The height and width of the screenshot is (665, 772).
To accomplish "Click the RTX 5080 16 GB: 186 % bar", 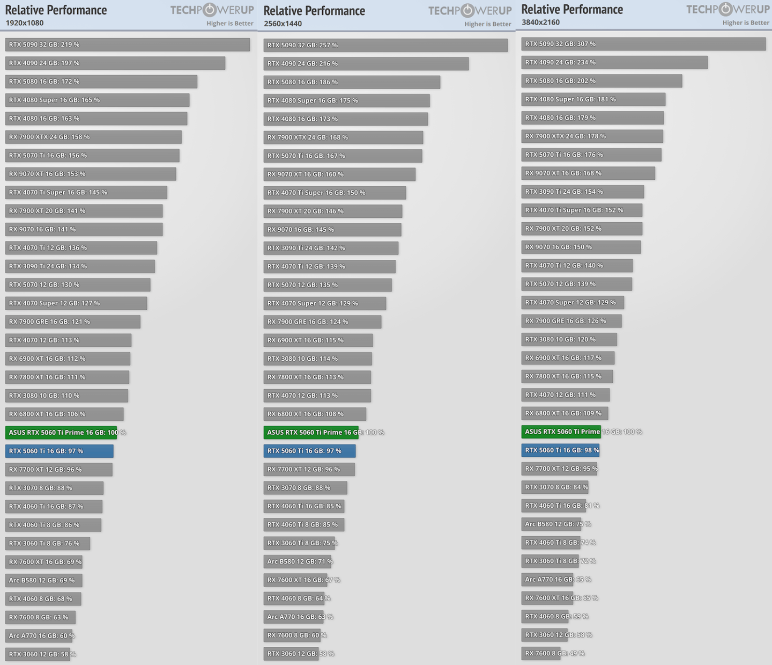I will click(x=352, y=82).
